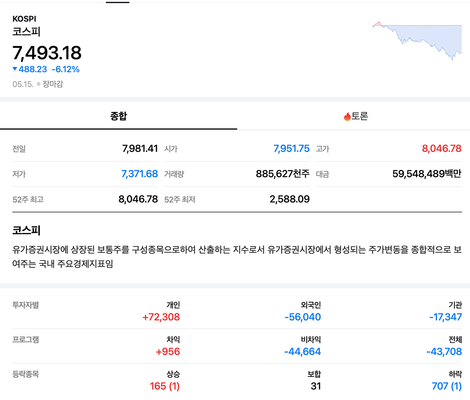470x400 pixels.
Task: Click the KOSPI ticker label
Action: (24, 19)
